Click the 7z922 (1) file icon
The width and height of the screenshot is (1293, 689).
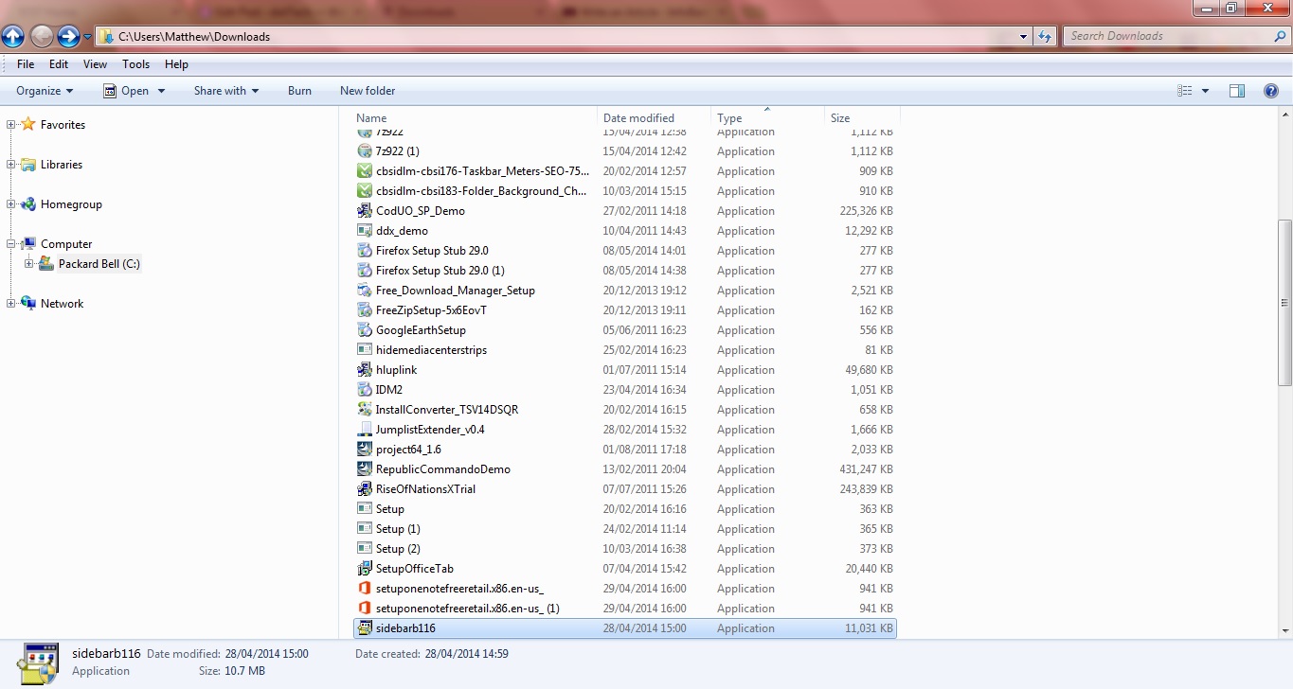coord(365,151)
